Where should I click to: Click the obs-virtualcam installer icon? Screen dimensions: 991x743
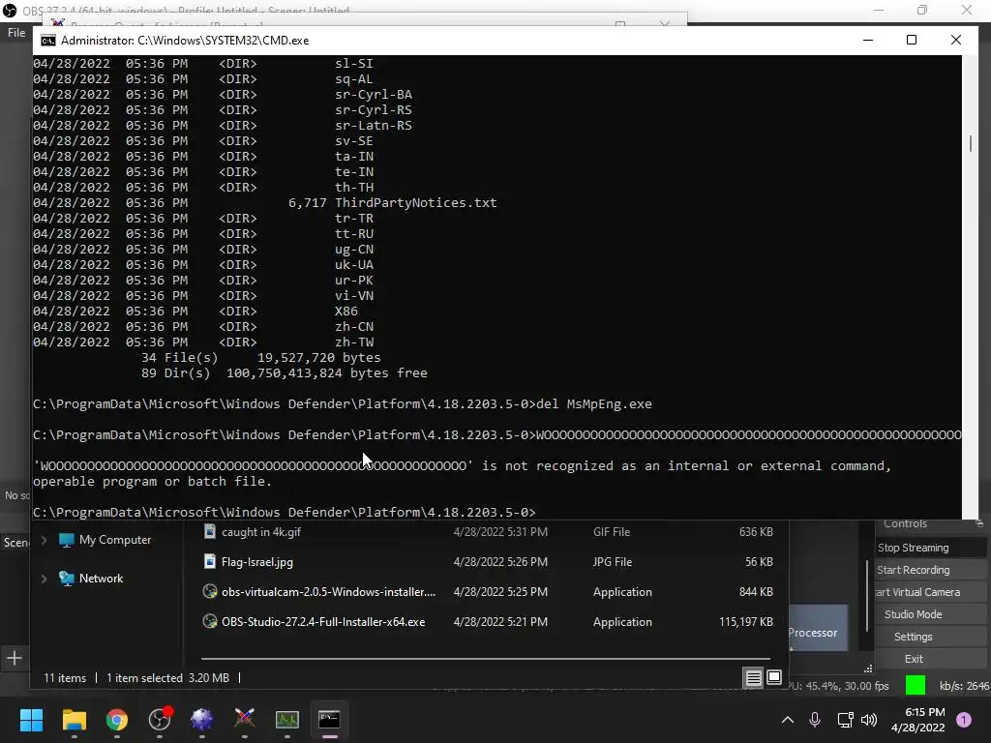coord(210,592)
